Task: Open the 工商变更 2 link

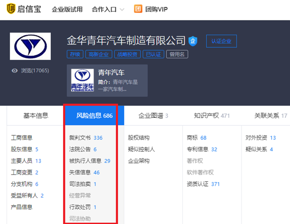Action: pyautogui.click(x=24, y=172)
